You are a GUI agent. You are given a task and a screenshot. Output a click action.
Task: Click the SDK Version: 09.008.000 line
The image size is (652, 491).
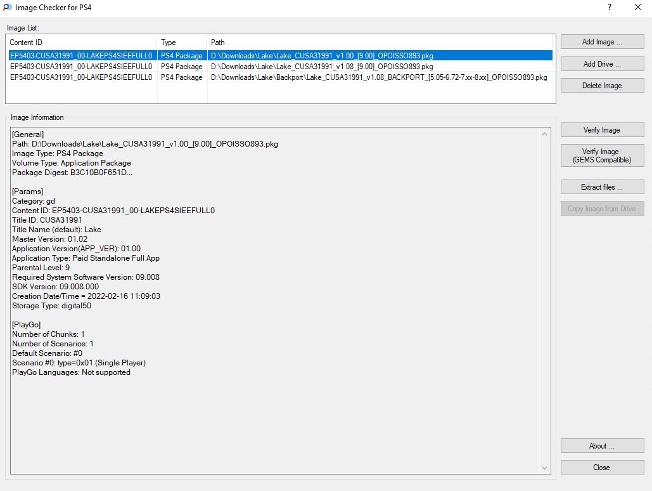point(55,287)
